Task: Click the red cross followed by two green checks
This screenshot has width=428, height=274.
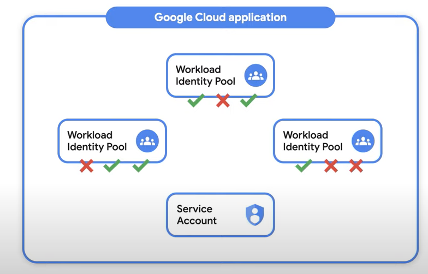Action: [86, 166]
